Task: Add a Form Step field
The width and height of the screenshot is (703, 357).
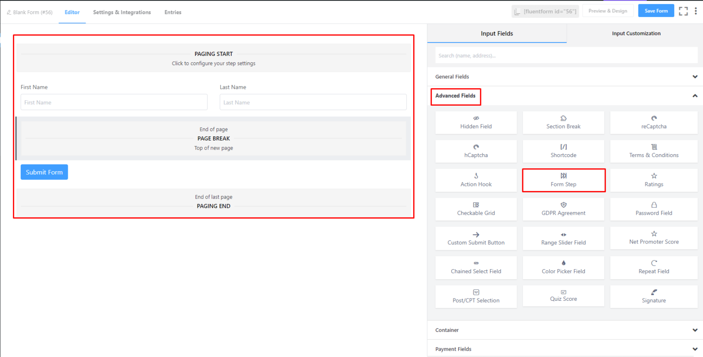Action: coord(563,180)
